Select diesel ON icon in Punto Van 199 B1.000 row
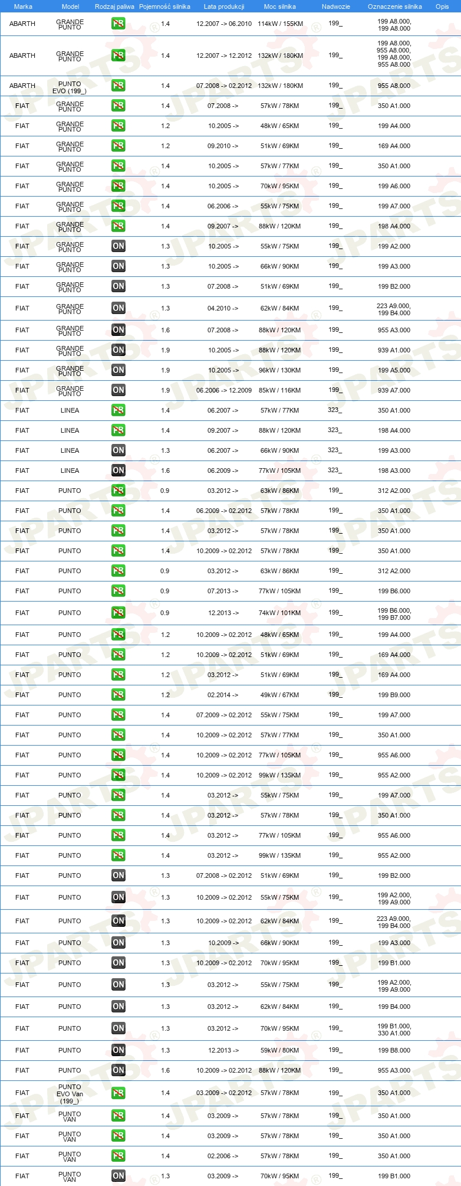This screenshot has width=461, height=1186. pyautogui.click(x=118, y=1176)
